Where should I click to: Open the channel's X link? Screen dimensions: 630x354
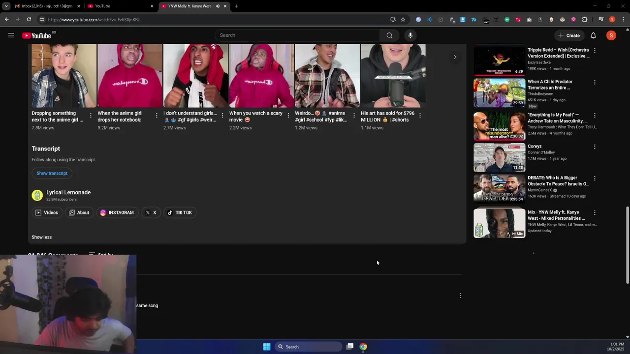151,212
